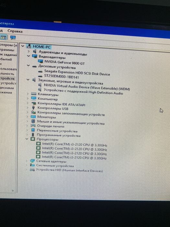The height and width of the screenshot is (227, 170).
Task: Click the Компьютер category icon
Action: click(34, 99)
